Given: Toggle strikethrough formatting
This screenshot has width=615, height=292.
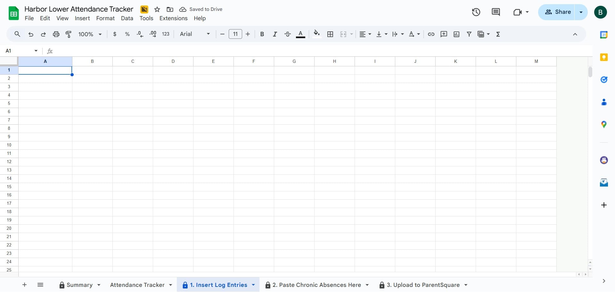Looking at the screenshot, I should tap(288, 34).
